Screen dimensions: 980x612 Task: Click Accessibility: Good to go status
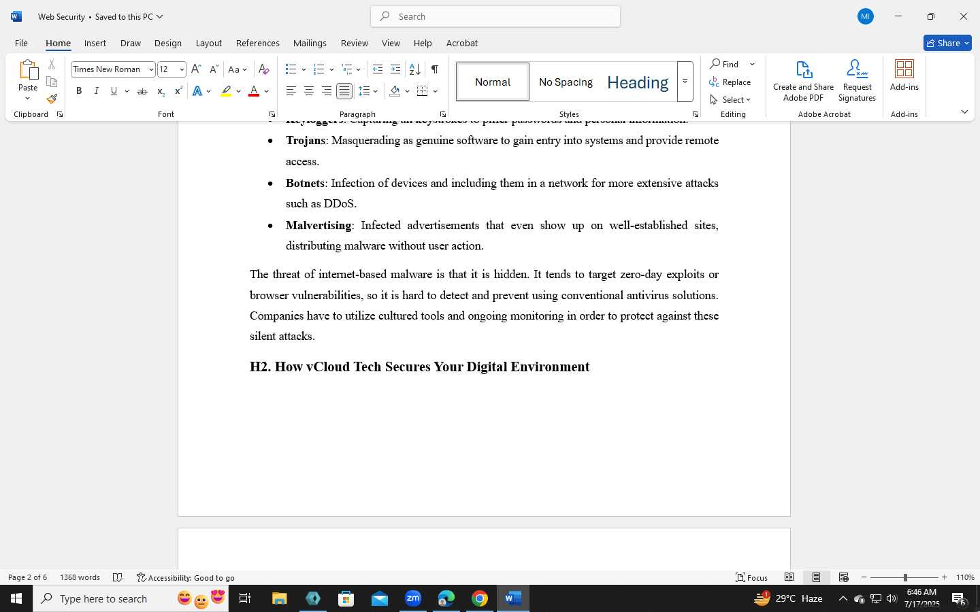tap(186, 577)
